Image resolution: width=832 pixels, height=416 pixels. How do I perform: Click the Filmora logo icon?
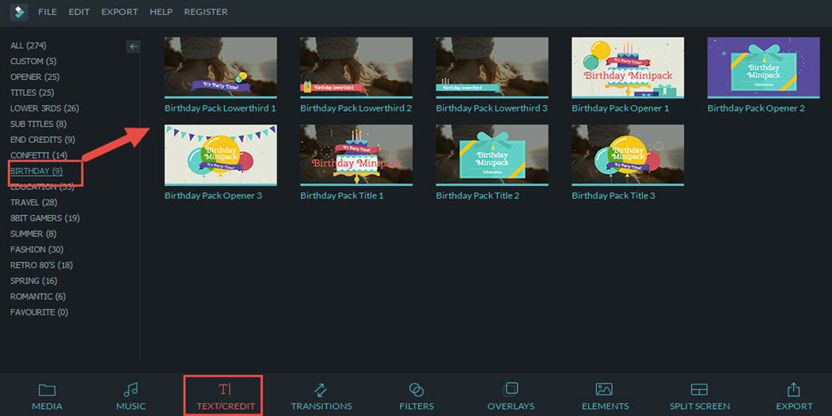(19, 12)
